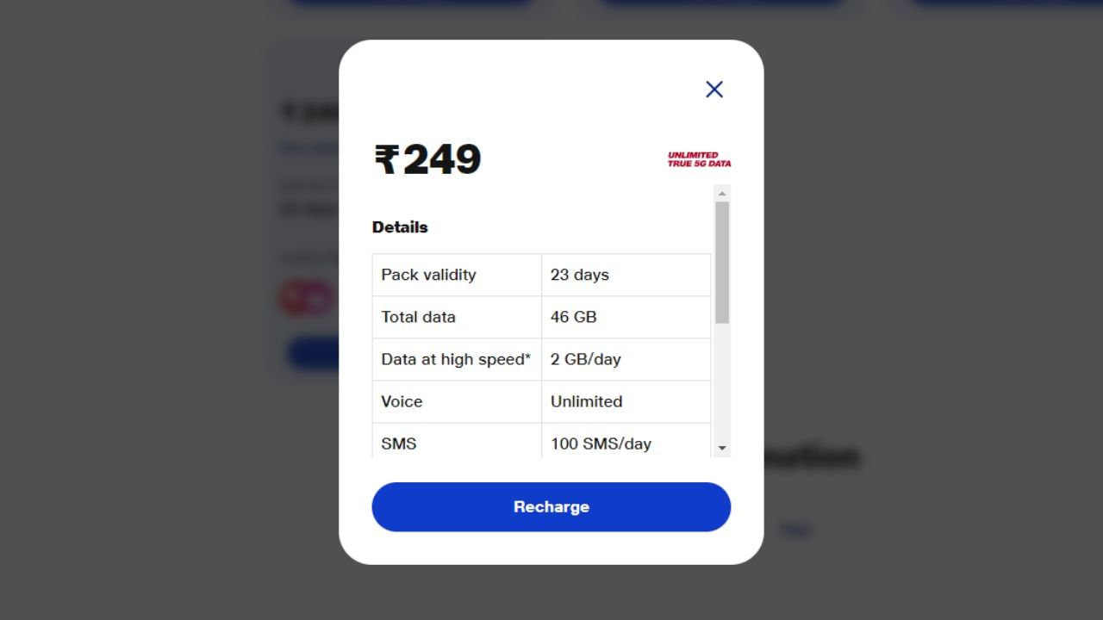Select the Voice label cell
The width and height of the screenshot is (1103, 620).
pos(457,401)
